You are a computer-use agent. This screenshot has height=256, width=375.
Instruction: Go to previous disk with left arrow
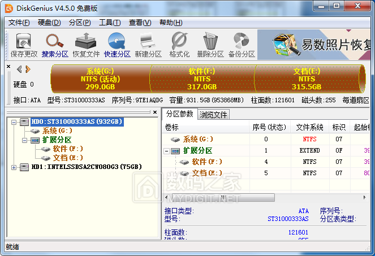pos(19,69)
